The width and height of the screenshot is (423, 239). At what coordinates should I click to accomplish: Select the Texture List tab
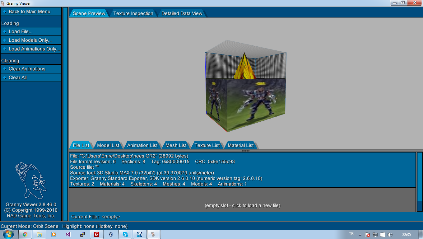click(x=207, y=145)
